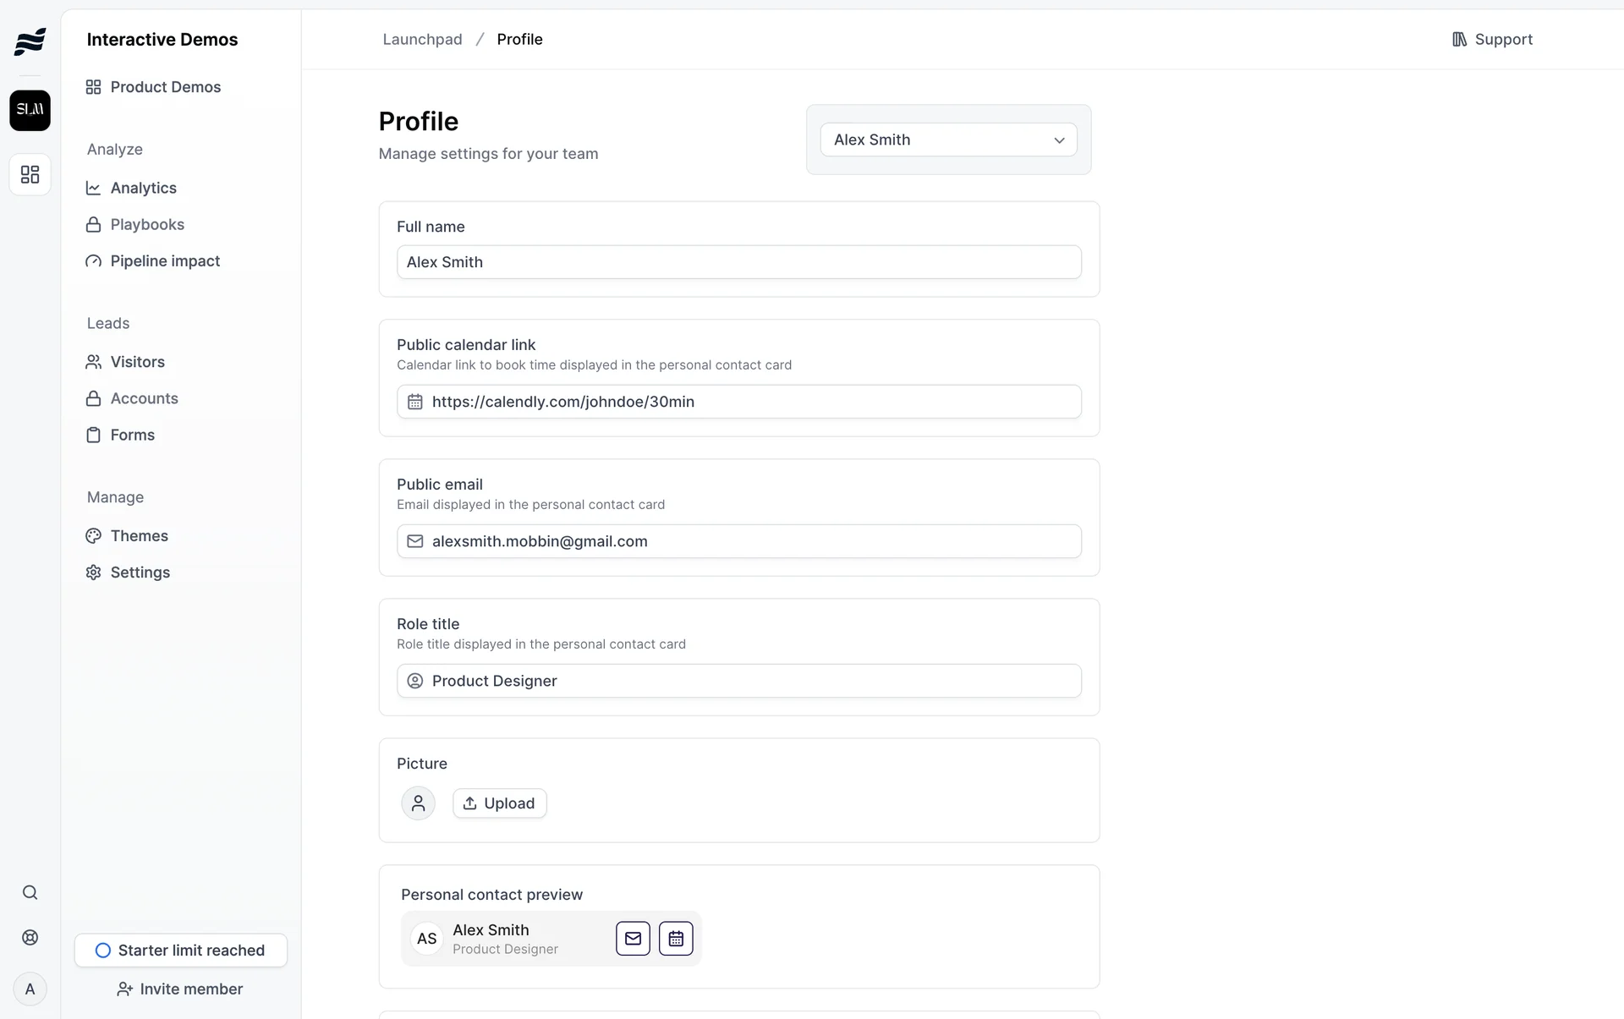This screenshot has width=1624, height=1019.
Task: Open Visitors under Leads
Action: tap(137, 362)
